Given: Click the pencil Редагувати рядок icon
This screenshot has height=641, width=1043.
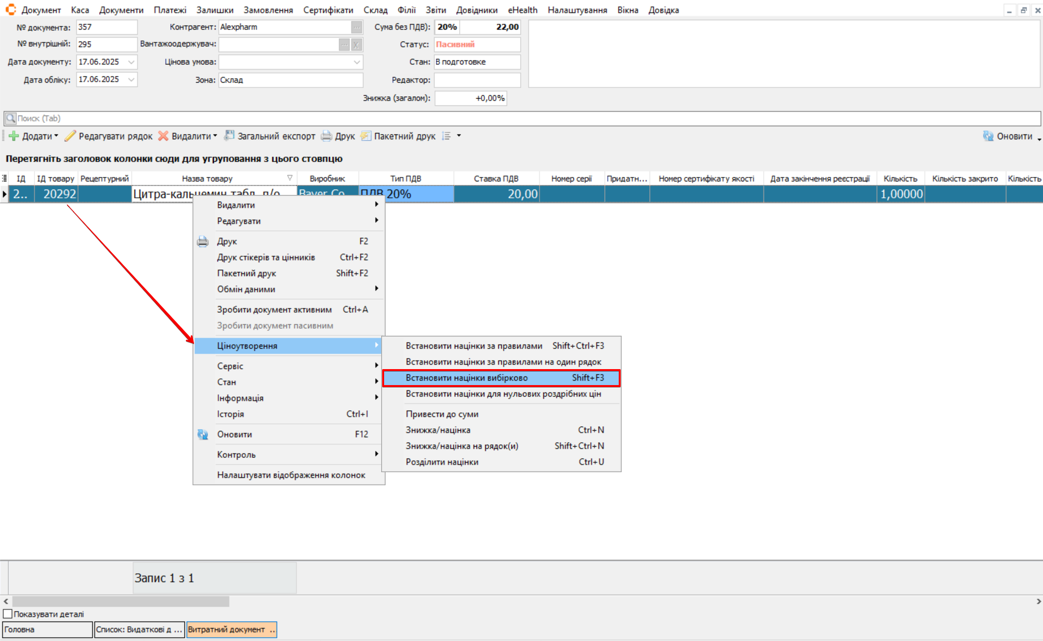Looking at the screenshot, I should pos(71,136).
